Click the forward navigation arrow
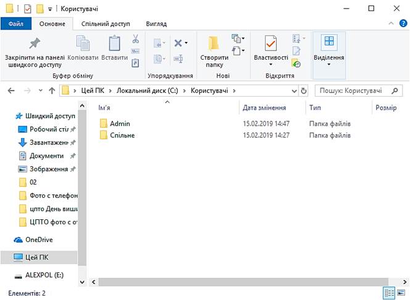The image size is (410, 300). coord(27,91)
